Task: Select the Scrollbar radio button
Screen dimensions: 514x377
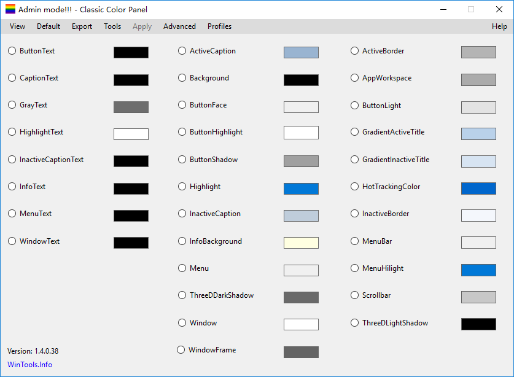Action: (354, 295)
